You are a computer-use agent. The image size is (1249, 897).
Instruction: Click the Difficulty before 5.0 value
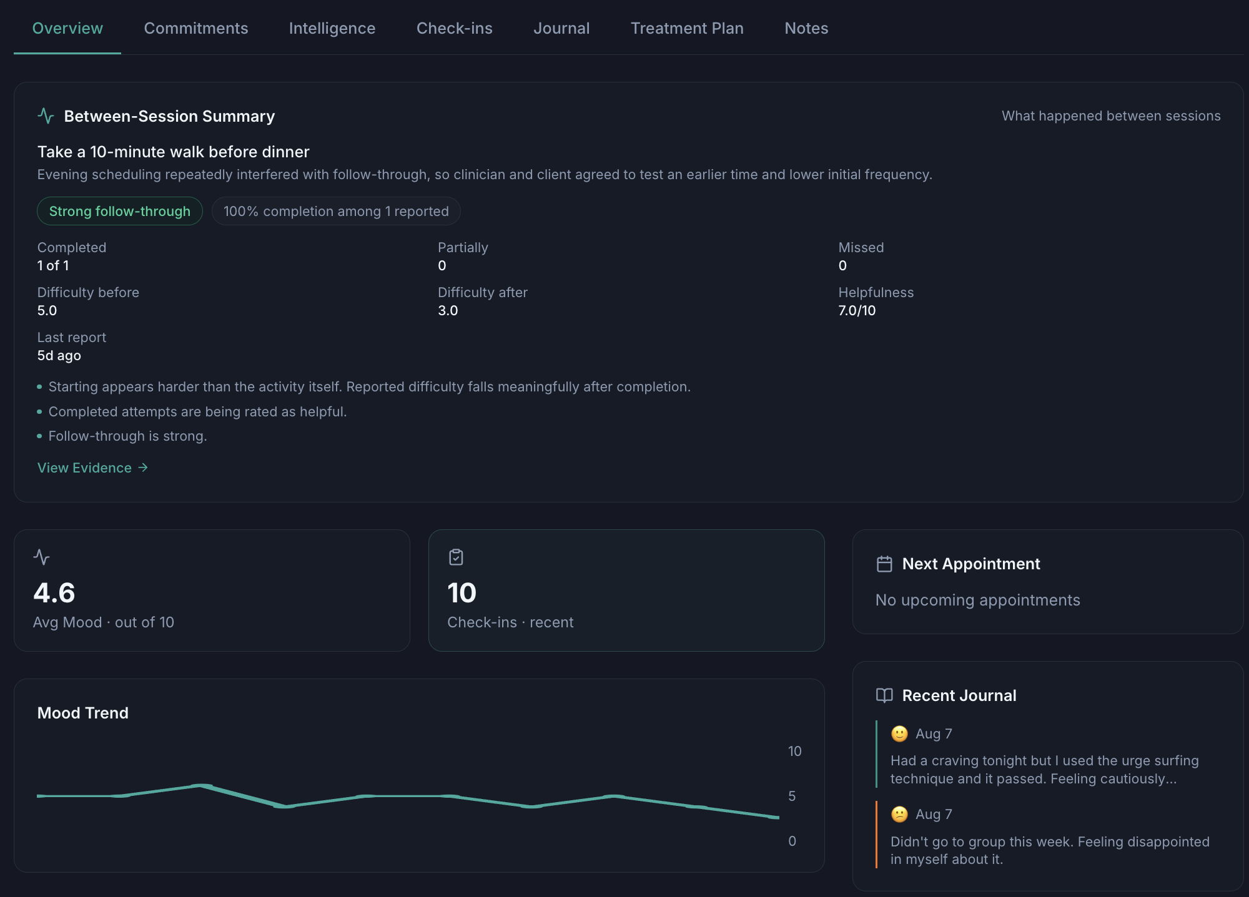pyautogui.click(x=47, y=310)
